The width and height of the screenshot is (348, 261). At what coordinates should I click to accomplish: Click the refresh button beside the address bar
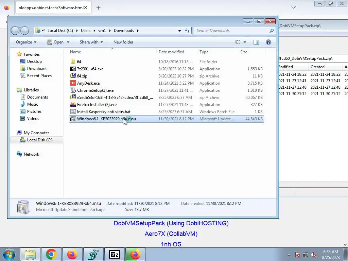187,31
